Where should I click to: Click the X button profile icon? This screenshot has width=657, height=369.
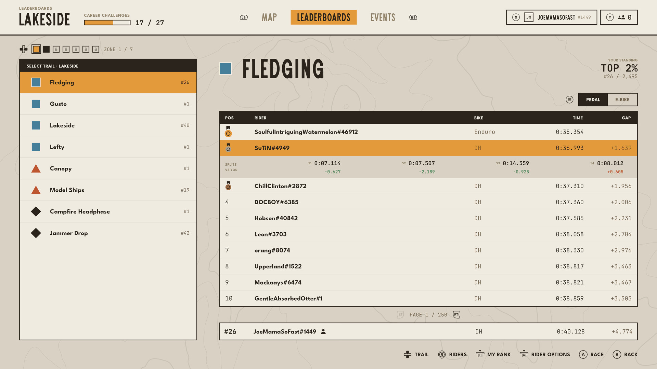pyautogui.click(x=516, y=17)
